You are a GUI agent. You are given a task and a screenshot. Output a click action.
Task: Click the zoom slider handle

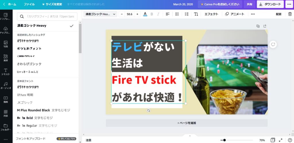225,140
